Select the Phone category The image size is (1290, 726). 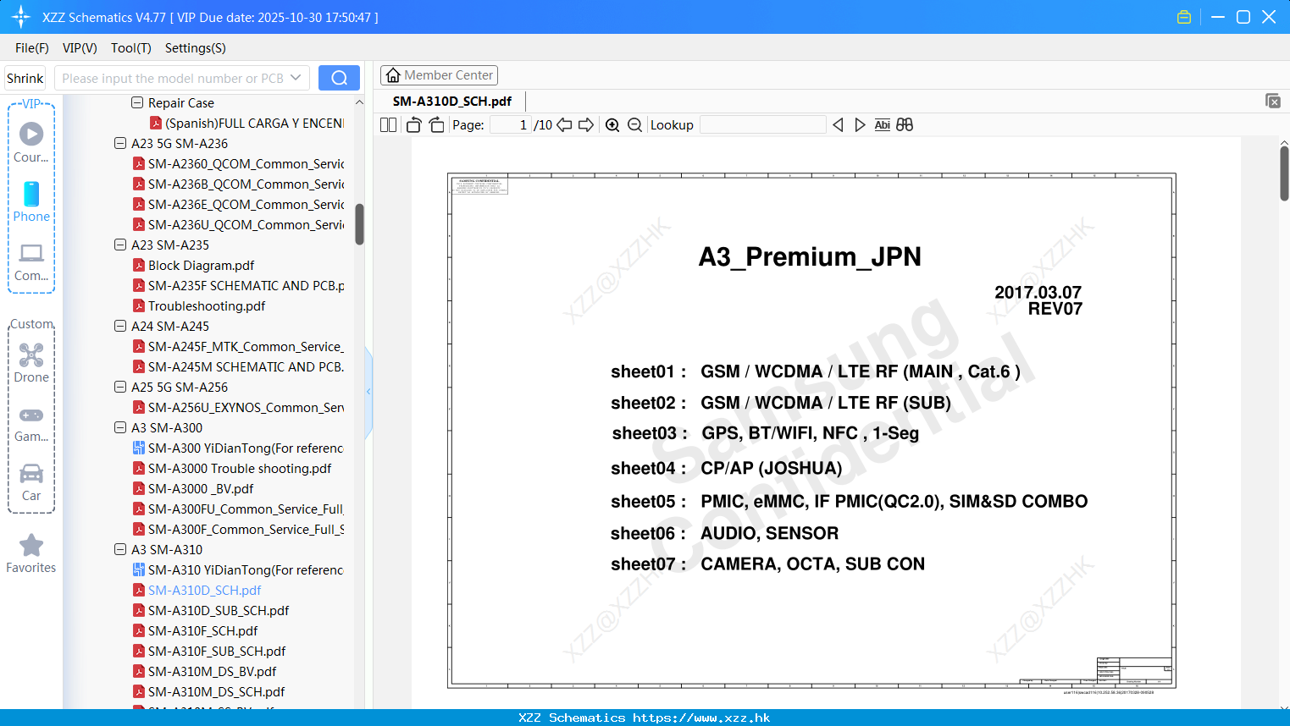click(31, 201)
